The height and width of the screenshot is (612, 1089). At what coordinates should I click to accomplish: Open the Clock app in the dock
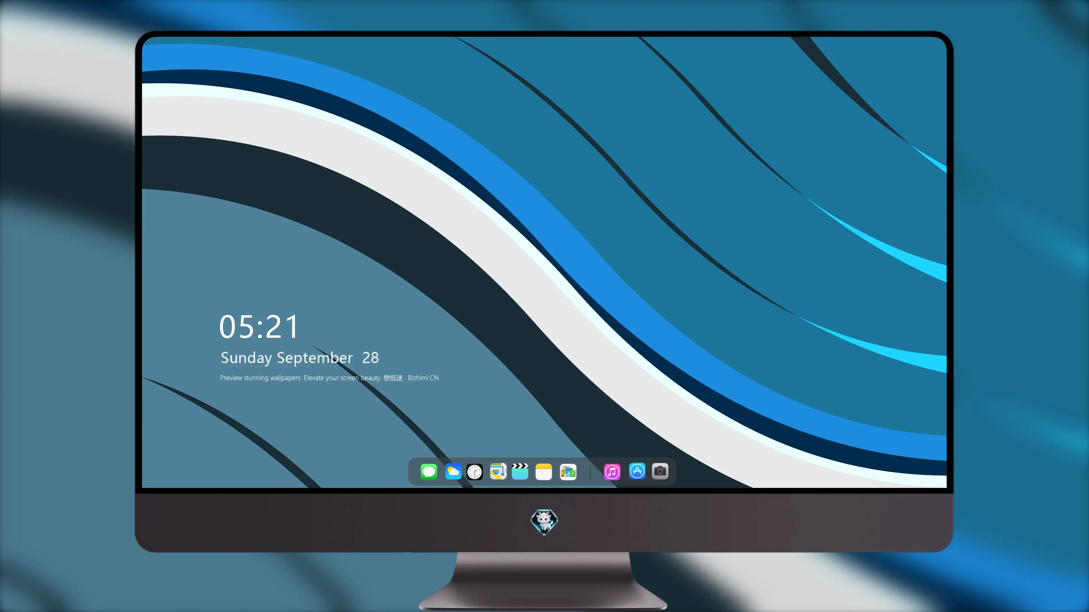click(474, 472)
